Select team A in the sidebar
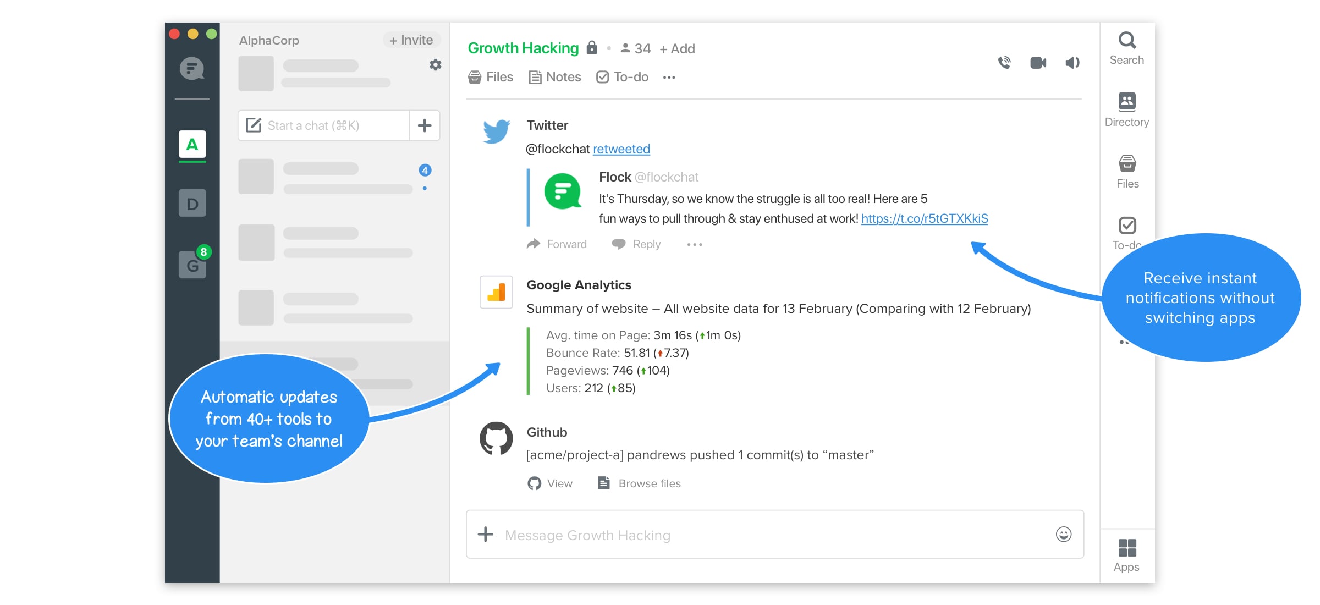1320x605 pixels. (x=192, y=144)
